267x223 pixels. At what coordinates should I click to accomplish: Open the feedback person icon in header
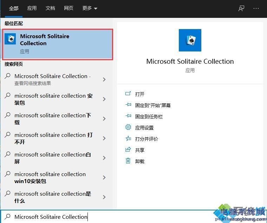(241, 8)
